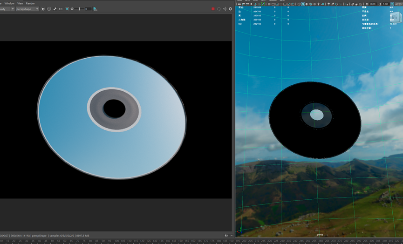Open the View menu in Arnold RenderView
The image size is (403, 244).
pyautogui.click(x=20, y=3)
